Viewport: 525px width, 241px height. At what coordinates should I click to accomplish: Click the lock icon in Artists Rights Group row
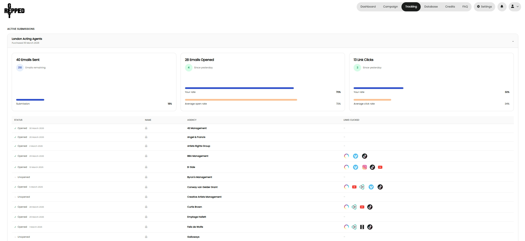click(x=146, y=146)
